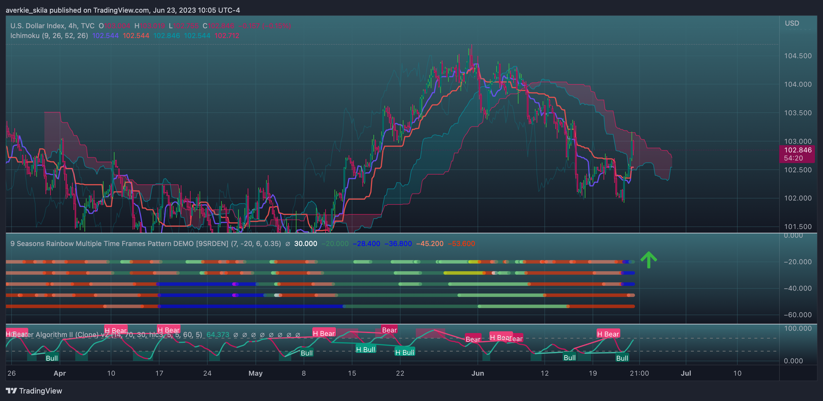Click the Beater Algorithm value 64.373

218,334
